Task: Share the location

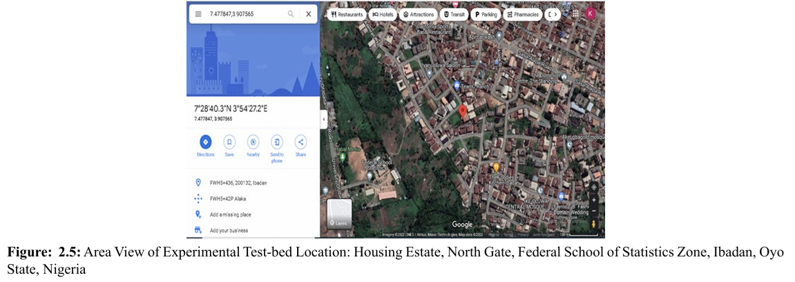Action: [300, 142]
